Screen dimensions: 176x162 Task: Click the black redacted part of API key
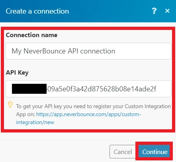(29, 89)
